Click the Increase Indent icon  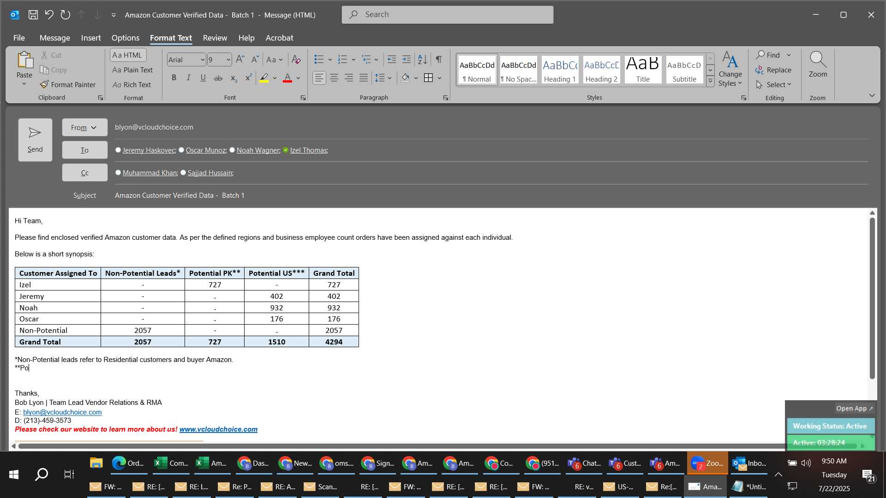pyautogui.click(x=406, y=59)
